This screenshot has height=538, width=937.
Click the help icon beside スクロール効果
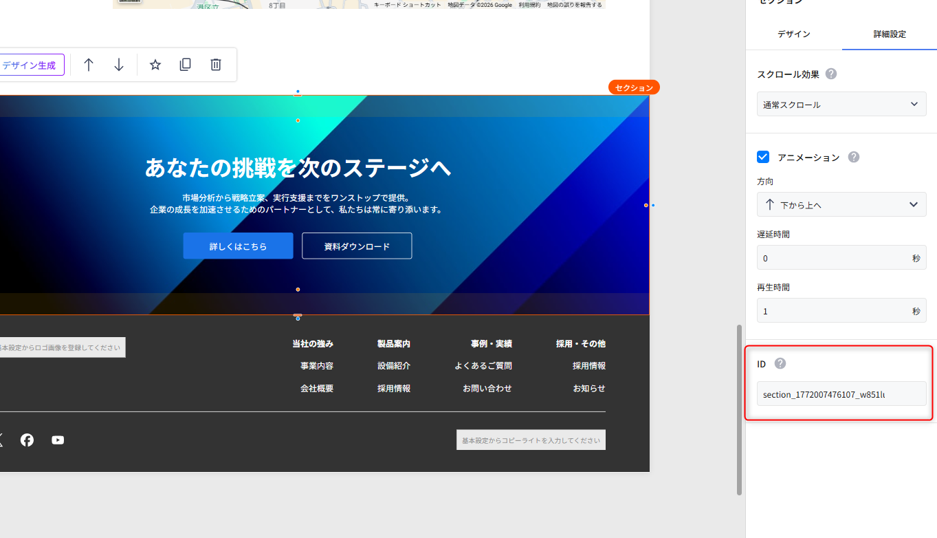pyautogui.click(x=831, y=74)
